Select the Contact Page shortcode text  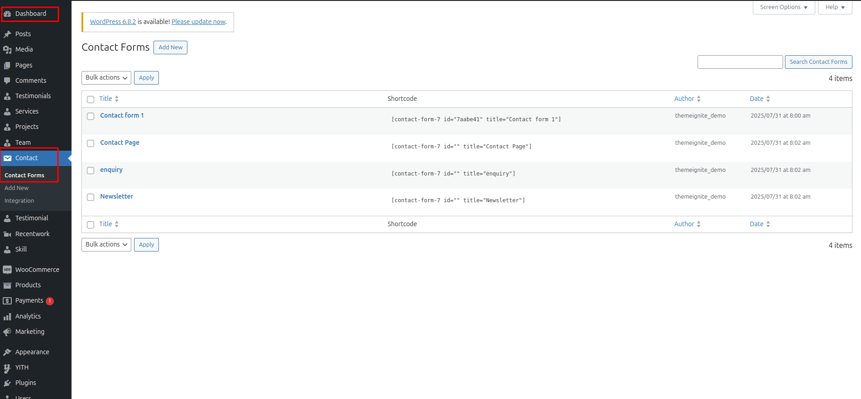coord(461,147)
